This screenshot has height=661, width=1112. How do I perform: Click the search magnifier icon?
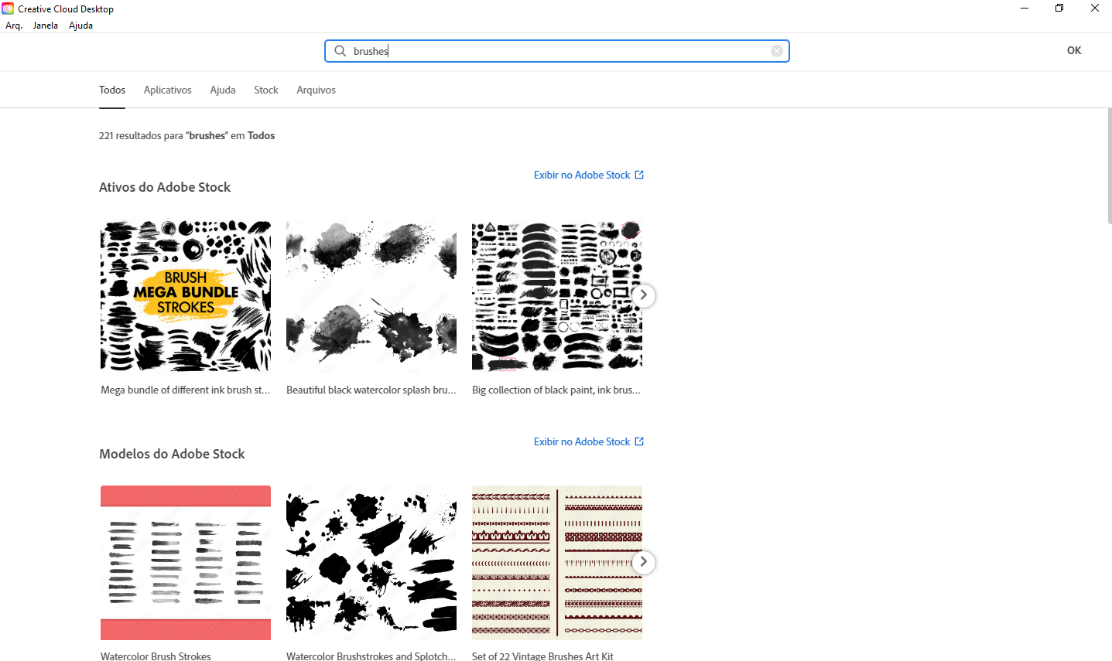tap(340, 51)
